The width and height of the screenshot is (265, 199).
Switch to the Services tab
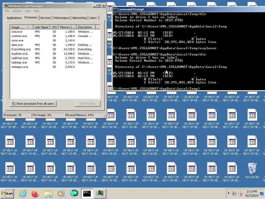coord(45,18)
